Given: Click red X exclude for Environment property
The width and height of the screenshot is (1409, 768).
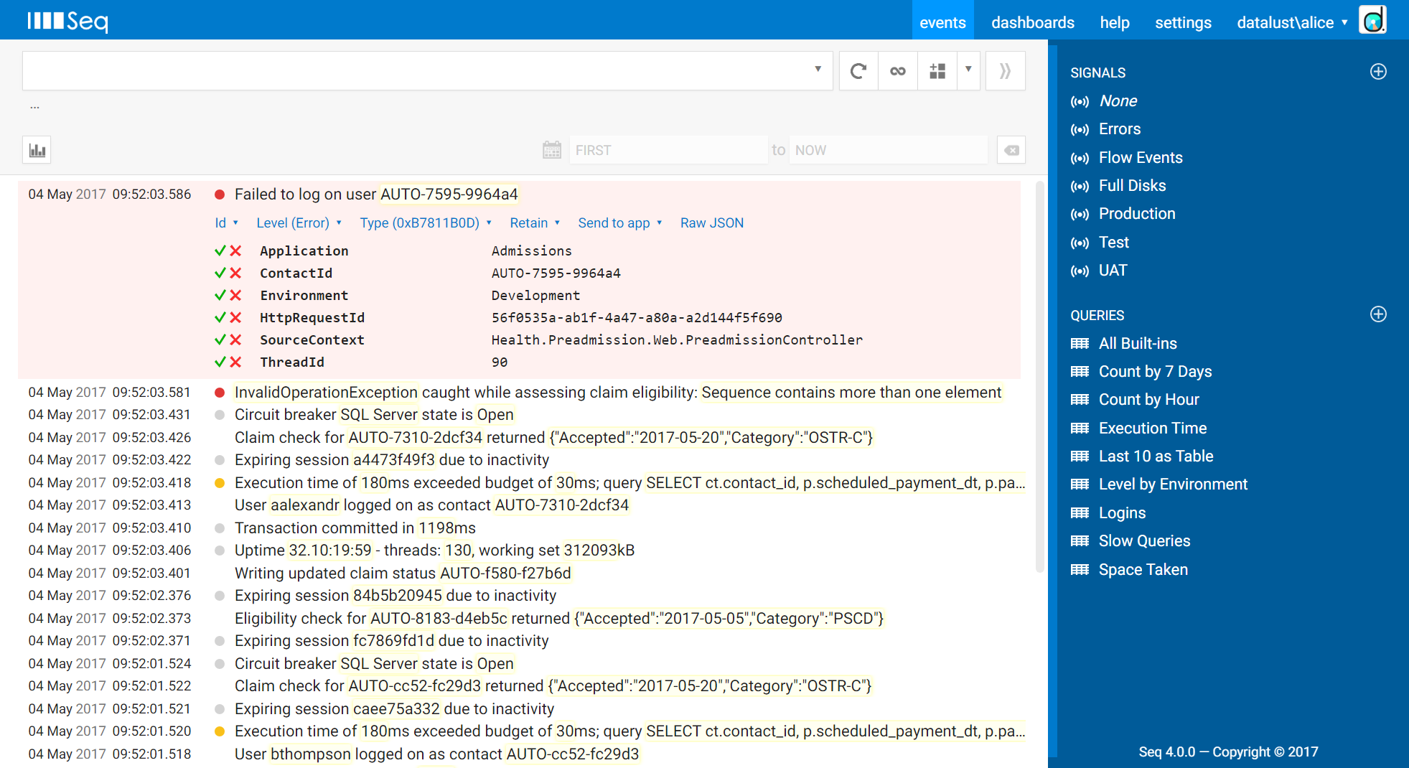Looking at the screenshot, I should [x=235, y=295].
